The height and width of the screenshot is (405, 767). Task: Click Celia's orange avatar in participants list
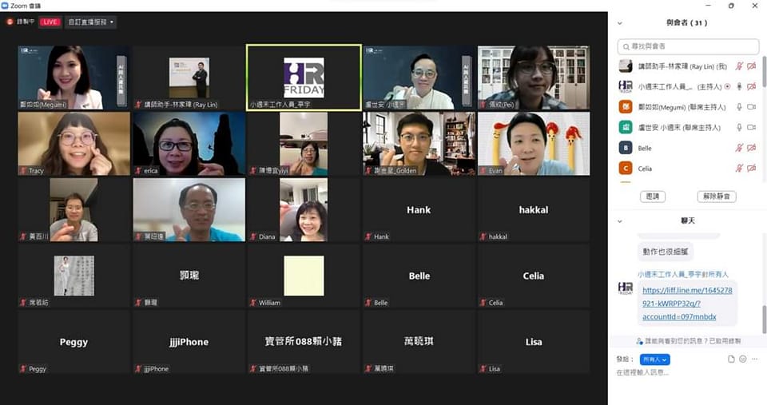(x=626, y=169)
